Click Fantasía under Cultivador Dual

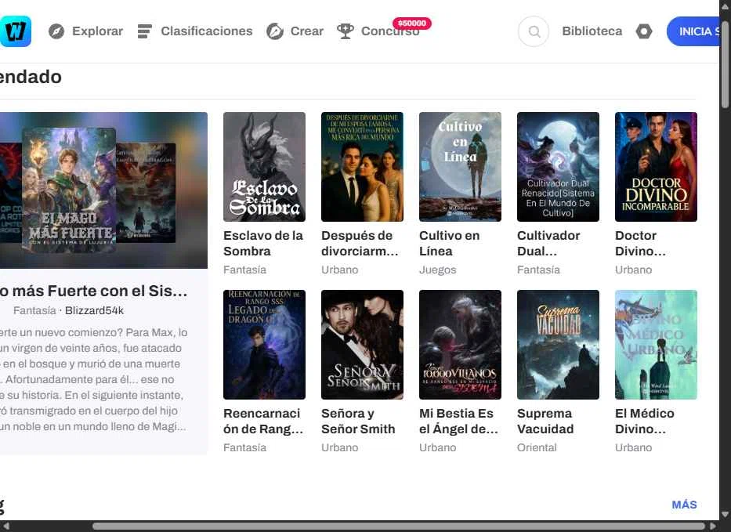pos(538,270)
